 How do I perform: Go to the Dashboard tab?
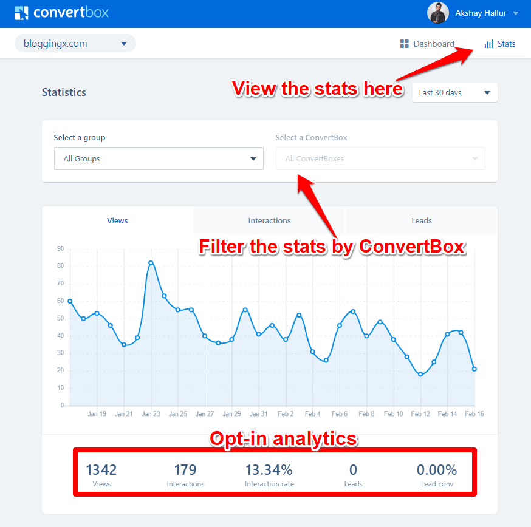[x=427, y=44]
